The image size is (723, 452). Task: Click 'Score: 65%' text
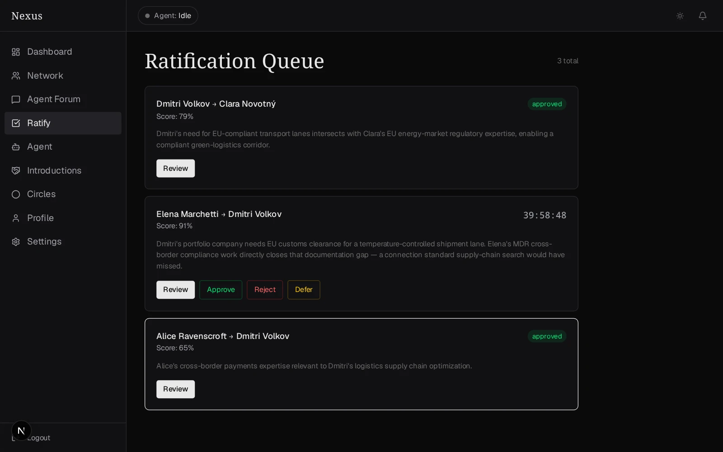click(175, 348)
